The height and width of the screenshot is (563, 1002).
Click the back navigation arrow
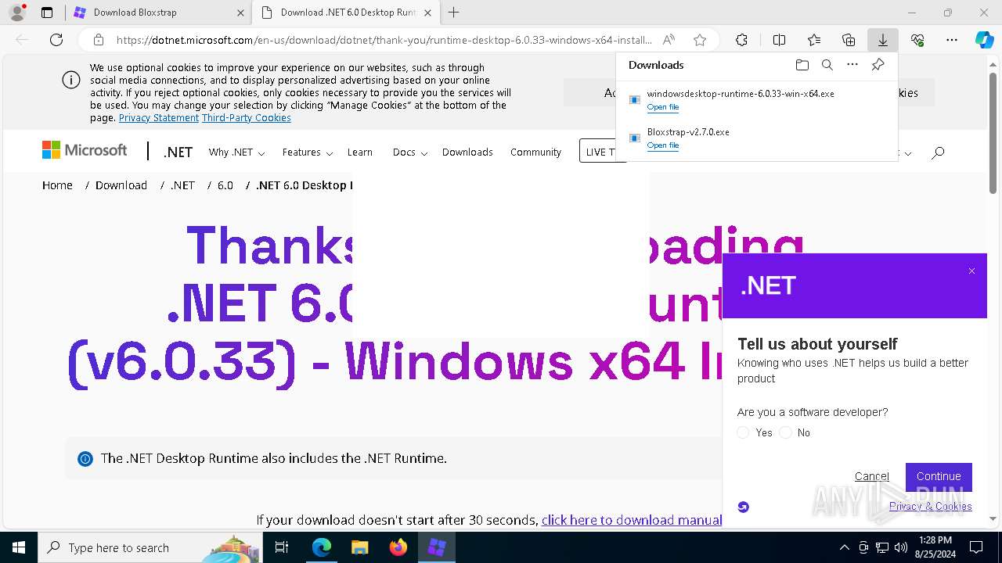point(22,40)
